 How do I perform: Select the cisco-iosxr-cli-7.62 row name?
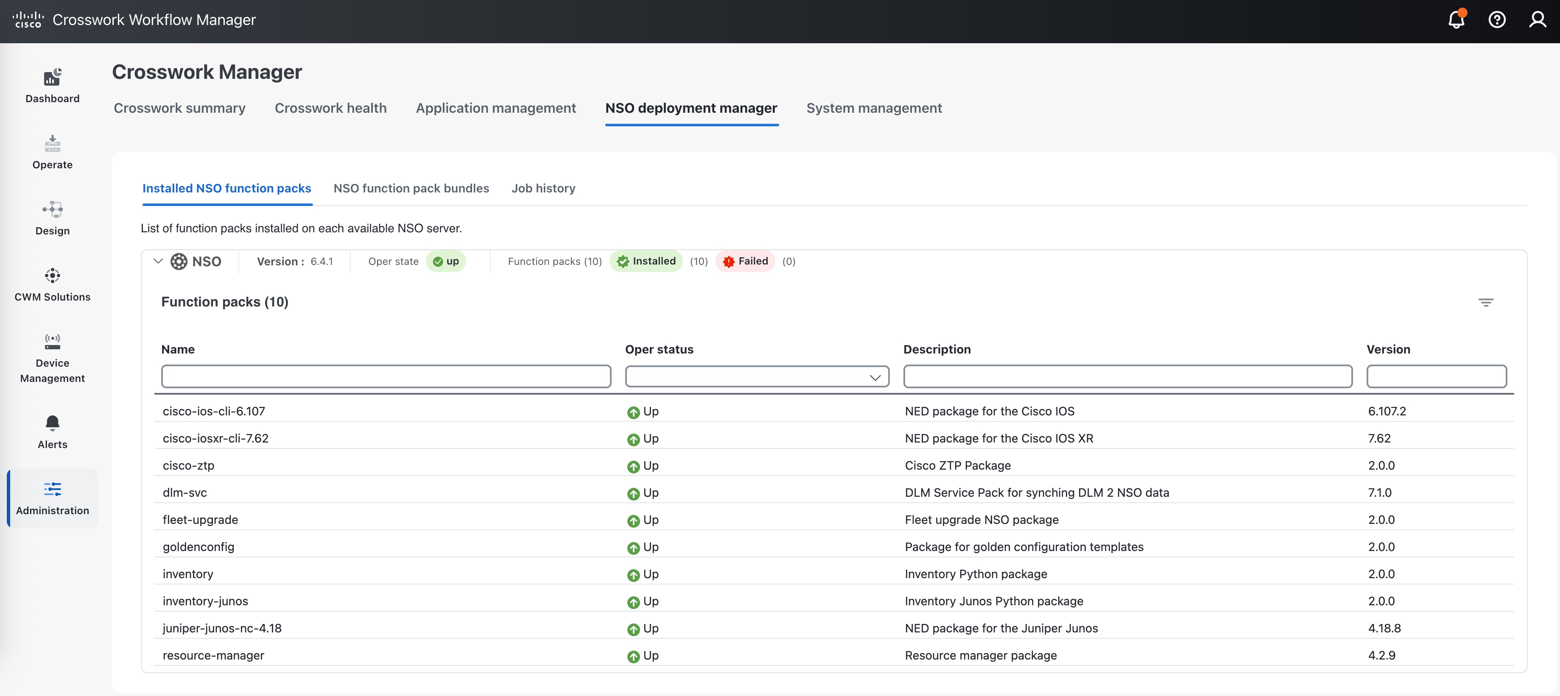point(215,439)
